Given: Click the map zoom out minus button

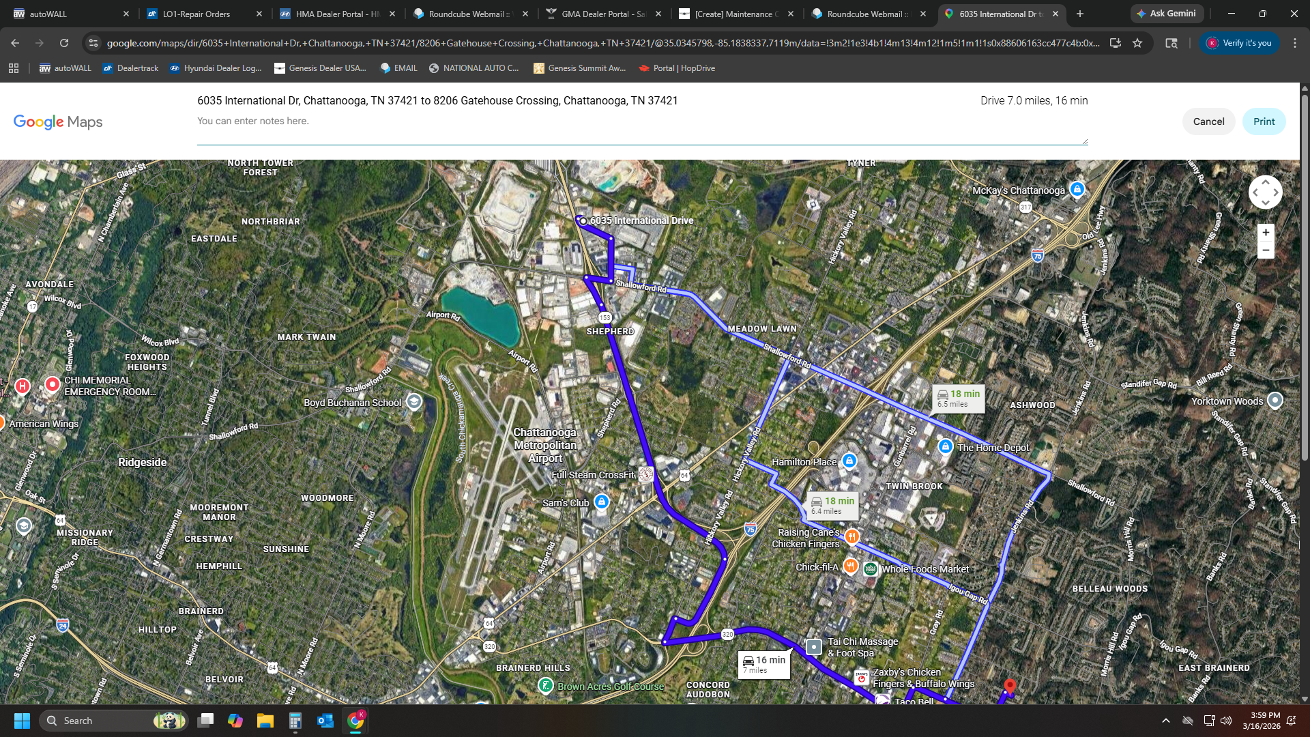Looking at the screenshot, I should (1266, 250).
